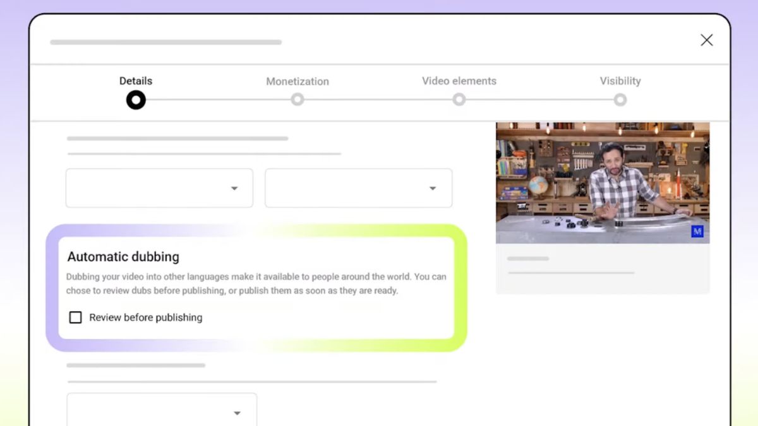Click the upload progress bar at the top

[x=165, y=42]
